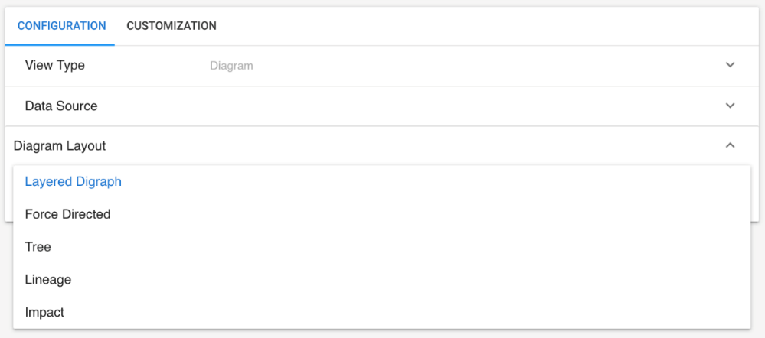Choose Lineage in the layout dropdown
The image size is (765, 338).
coord(48,280)
